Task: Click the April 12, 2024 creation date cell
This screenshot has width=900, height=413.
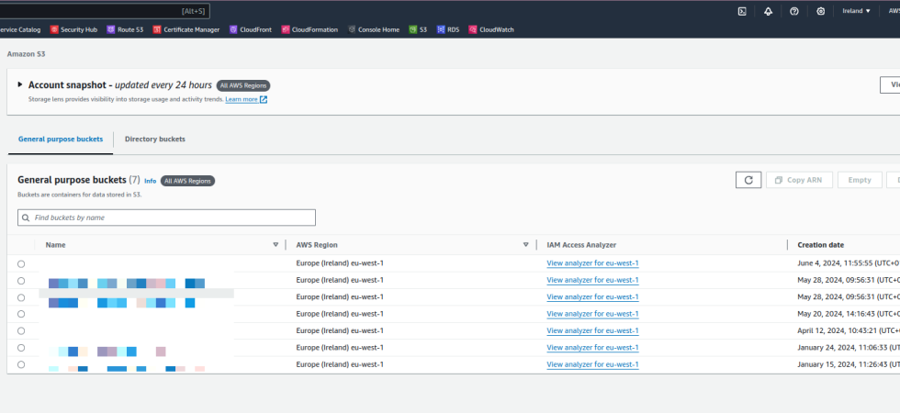Action: [x=849, y=331]
